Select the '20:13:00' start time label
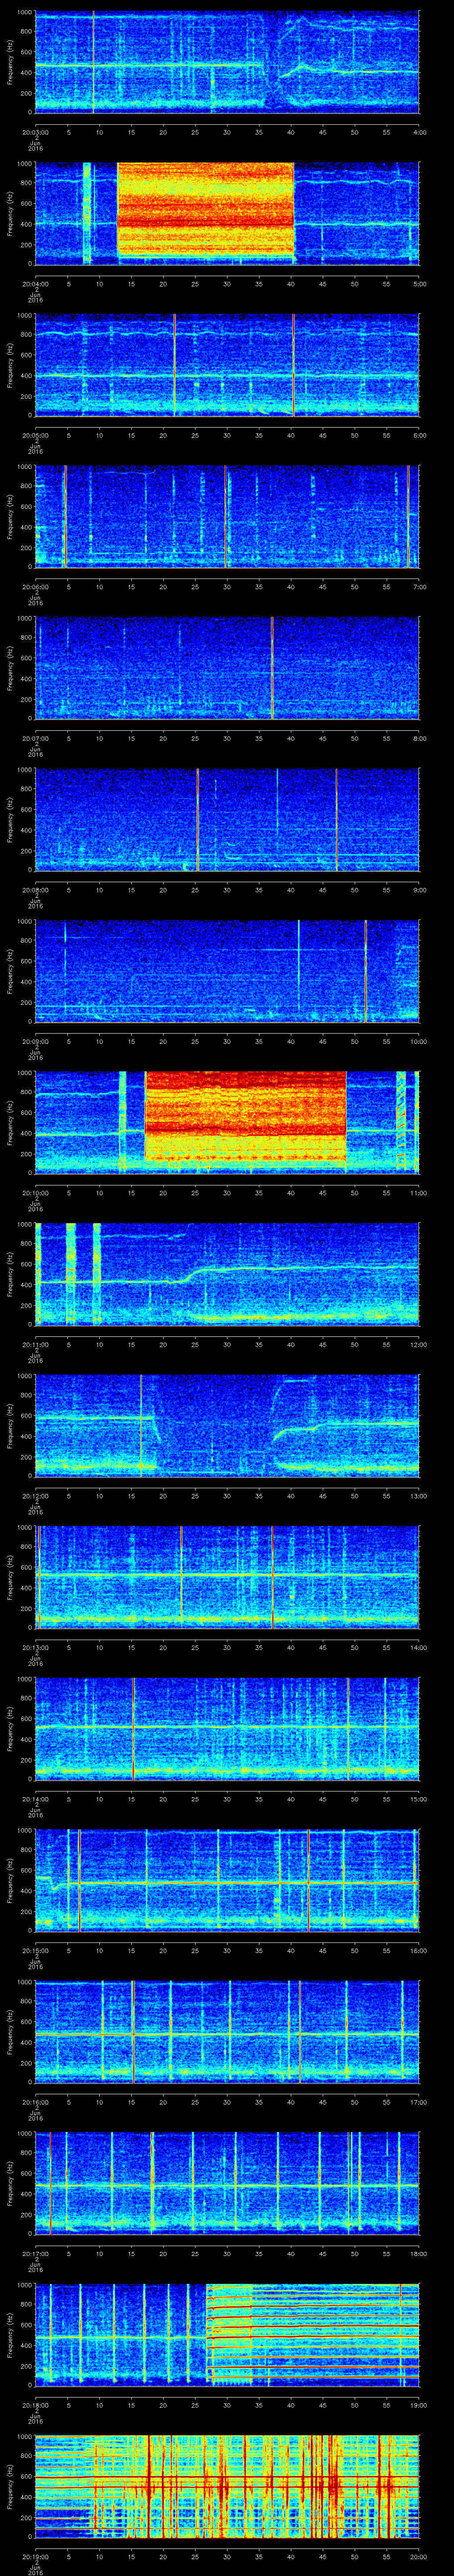 (35, 1647)
